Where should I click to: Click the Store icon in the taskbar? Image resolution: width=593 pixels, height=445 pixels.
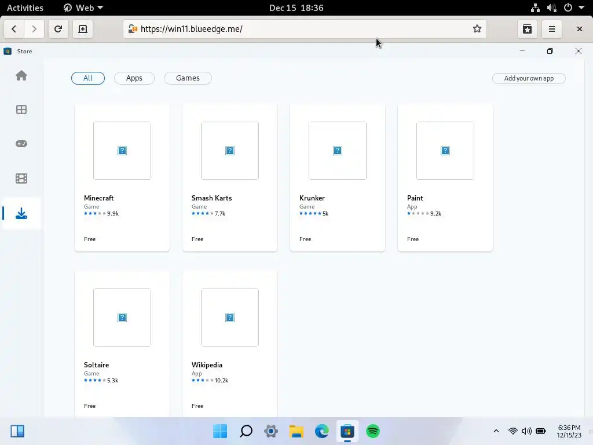pyautogui.click(x=347, y=431)
